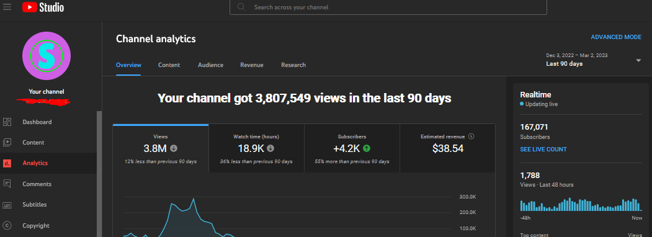Viewport: 652px width, 237px height.
Task: Open Dashboard from sidebar icon
Action: tap(7, 122)
